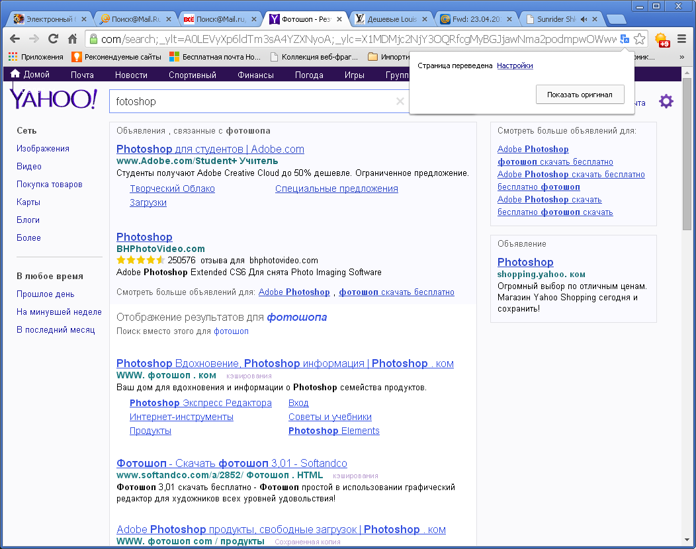Open the Фотошоп Softandco result title
The width and height of the screenshot is (696, 549).
pos(232,464)
